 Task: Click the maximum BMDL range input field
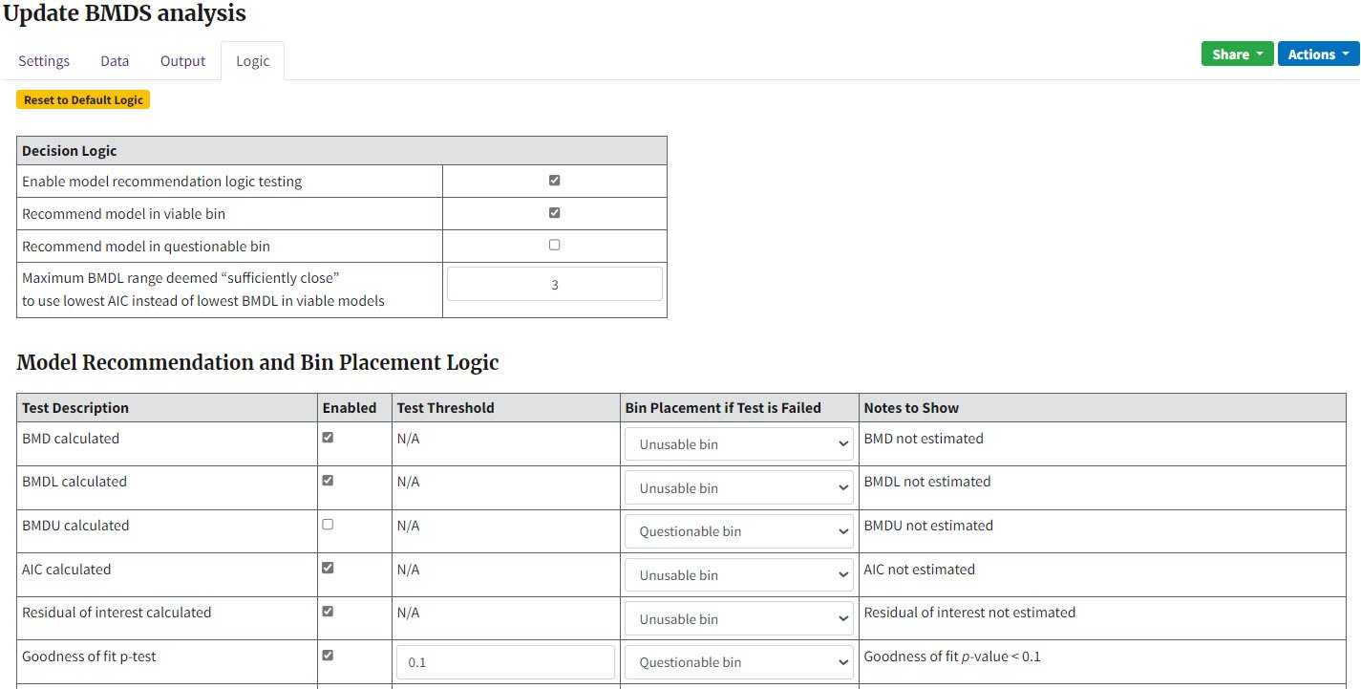click(554, 283)
